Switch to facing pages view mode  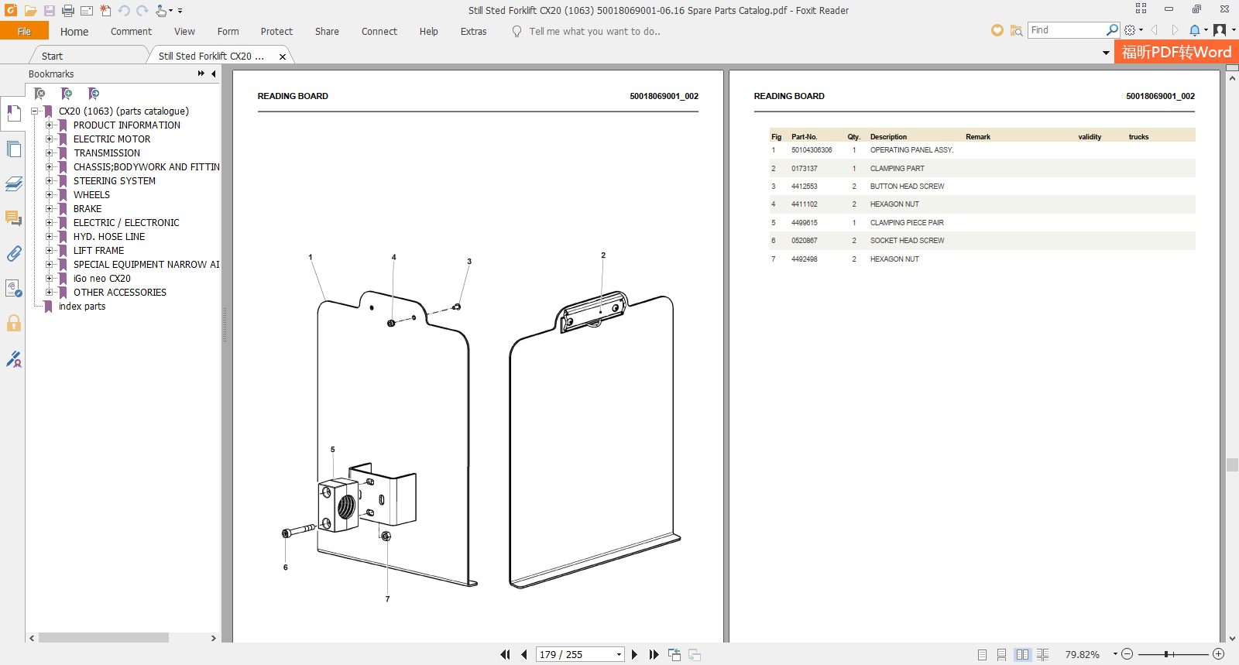1022,655
